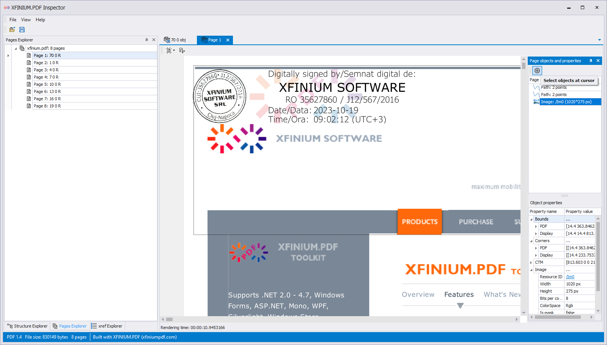Click the page view vertical scrollbar thumb
This screenshot has width=607, height=345.
pyautogui.click(x=524, y=66)
